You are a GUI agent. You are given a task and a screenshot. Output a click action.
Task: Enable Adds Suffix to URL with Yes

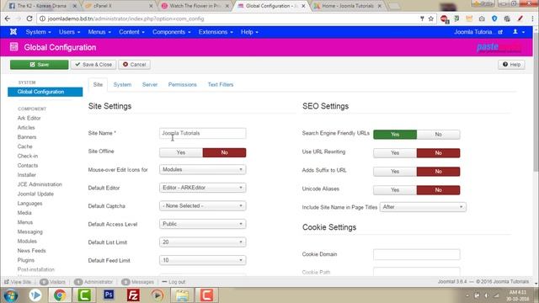pos(395,172)
